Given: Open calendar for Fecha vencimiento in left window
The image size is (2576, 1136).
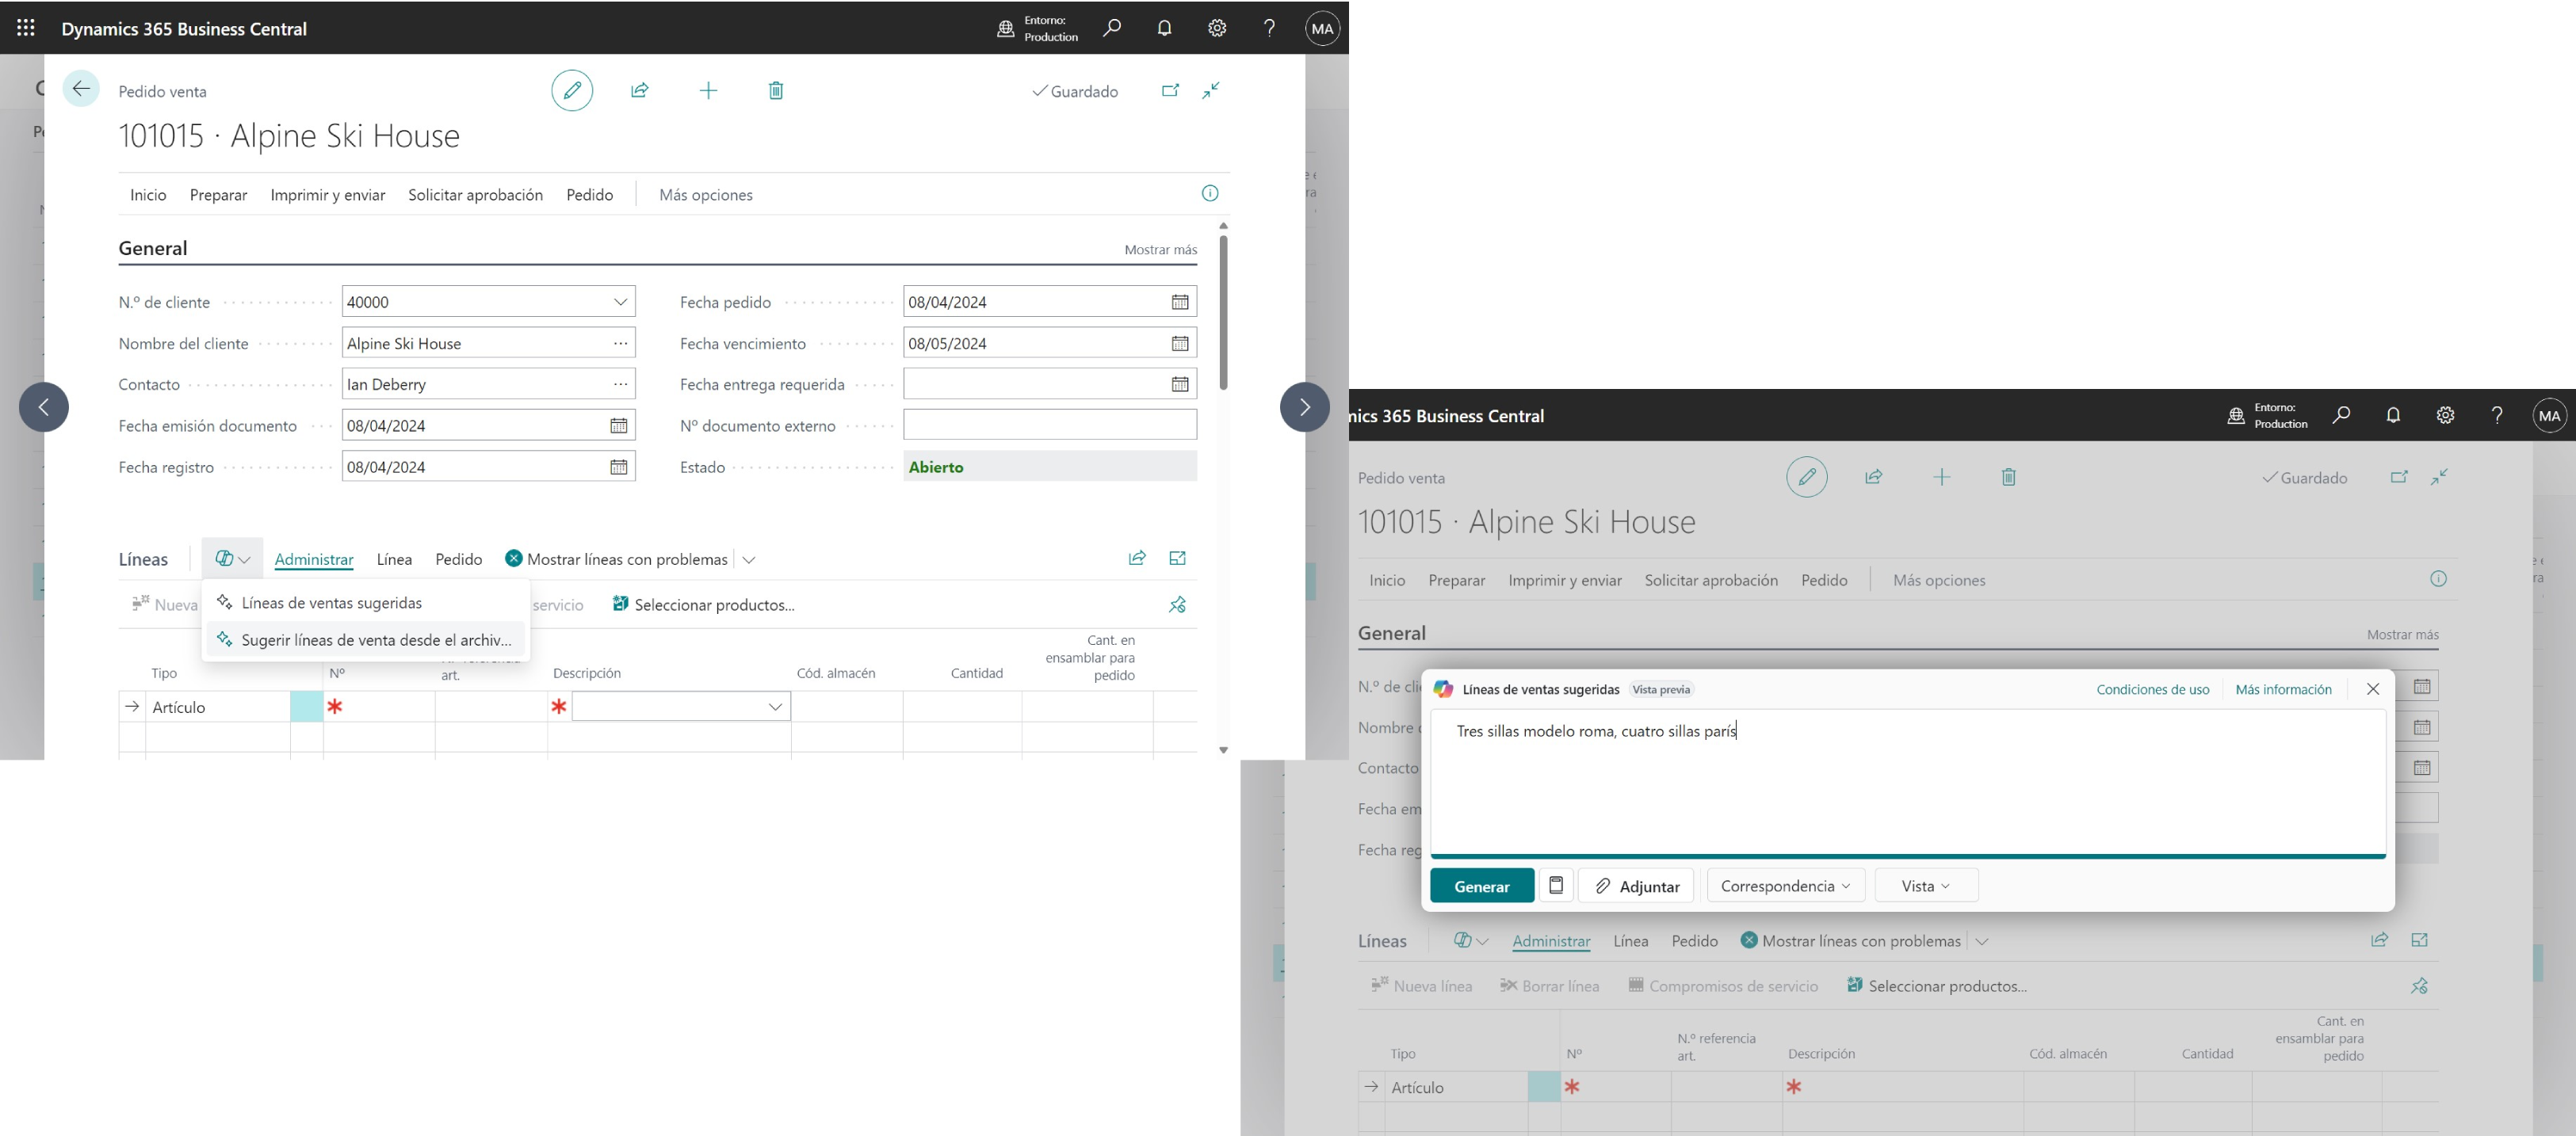Looking at the screenshot, I should (1180, 343).
